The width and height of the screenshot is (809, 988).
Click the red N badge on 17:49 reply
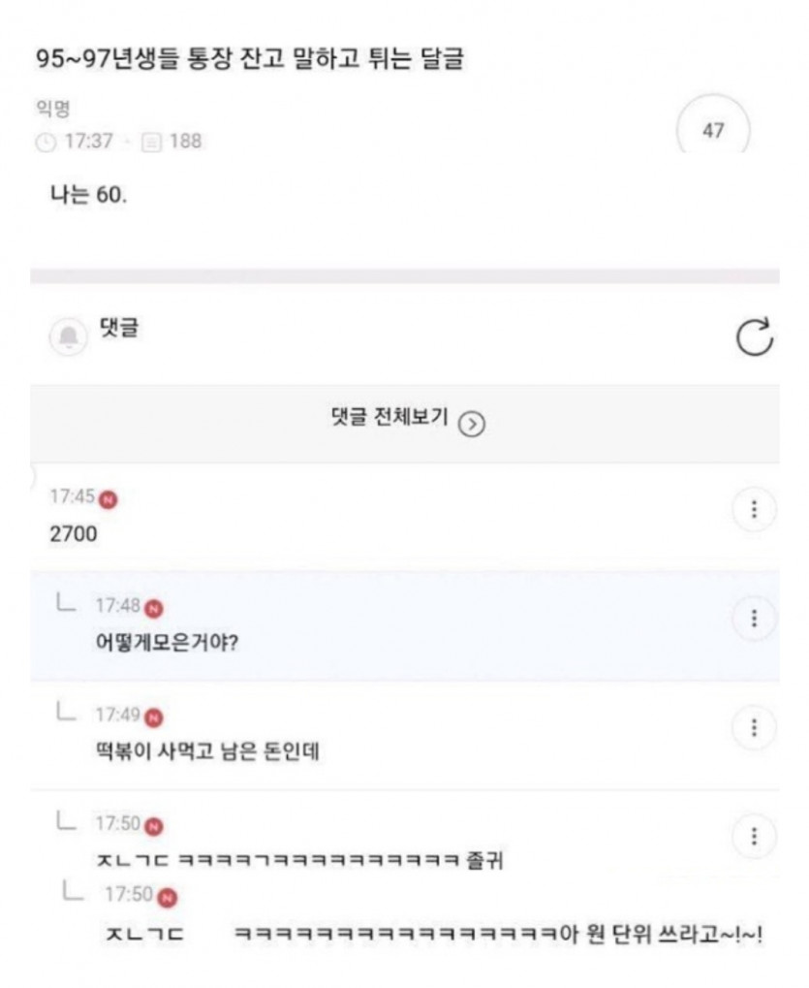pyautogui.click(x=154, y=717)
